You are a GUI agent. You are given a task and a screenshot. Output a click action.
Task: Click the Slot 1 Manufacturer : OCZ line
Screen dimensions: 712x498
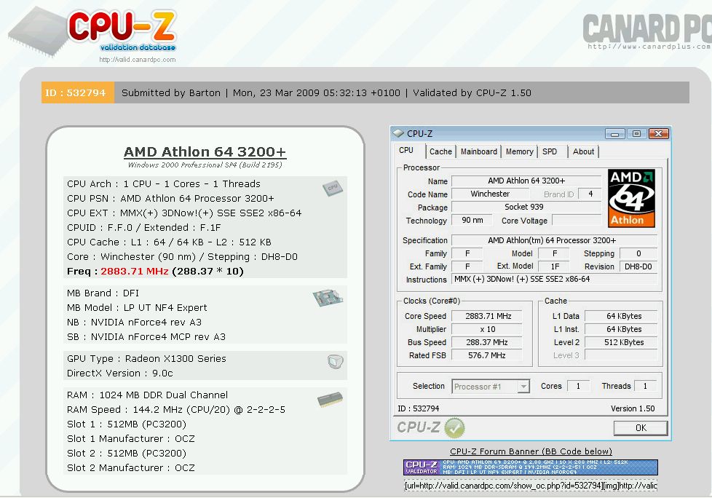click(131, 438)
